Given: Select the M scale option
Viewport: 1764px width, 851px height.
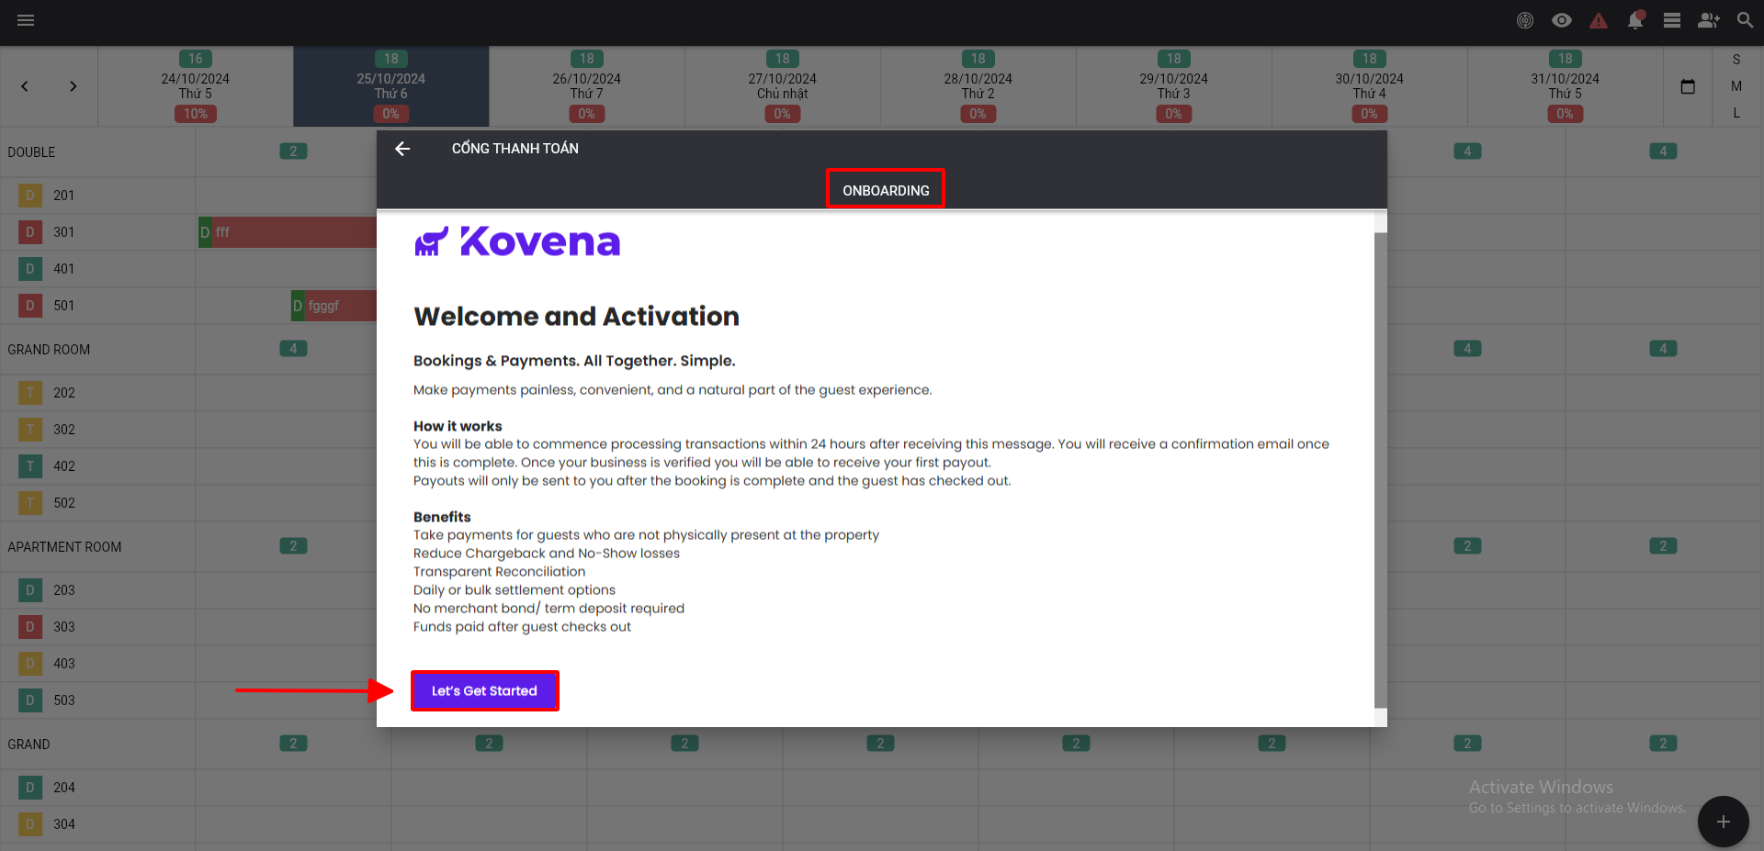Looking at the screenshot, I should [x=1736, y=86].
